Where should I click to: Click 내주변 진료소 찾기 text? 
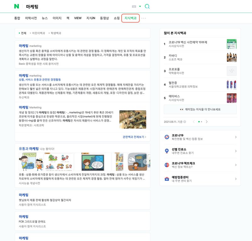pos(183,153)
